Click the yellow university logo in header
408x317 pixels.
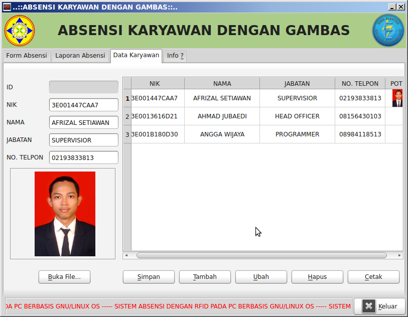[20, 31]
